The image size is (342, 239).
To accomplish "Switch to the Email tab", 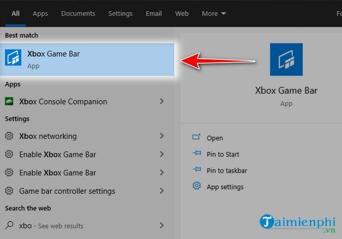I will (154, 14).
